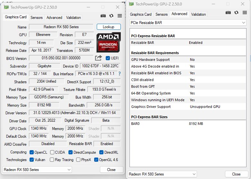Click the GPU field showing Ellesmere

tap(43, 35)
